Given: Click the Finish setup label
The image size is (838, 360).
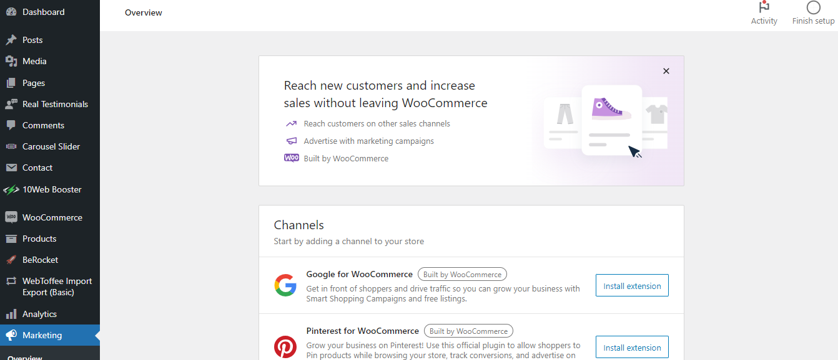Looking at the screenshot, I should click(814, 21).
